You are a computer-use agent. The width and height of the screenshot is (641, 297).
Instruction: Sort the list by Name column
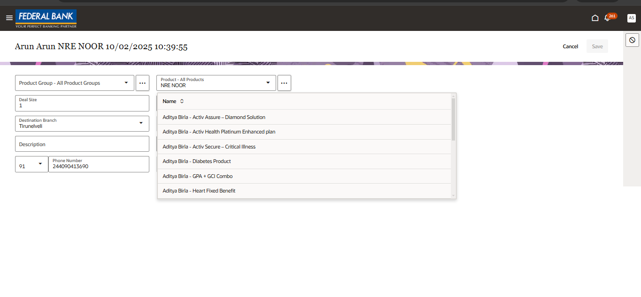182,101
